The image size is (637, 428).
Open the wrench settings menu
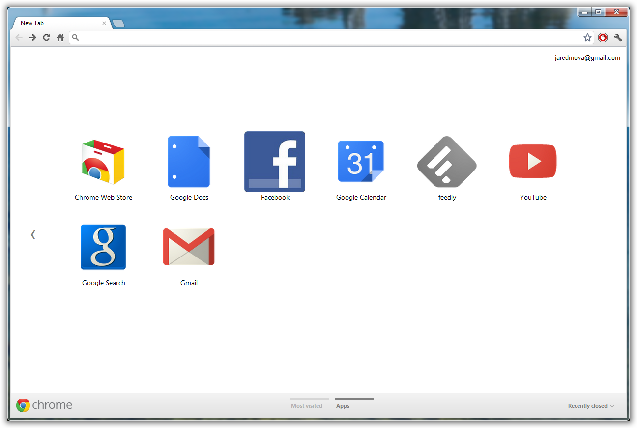click(618, 38)
